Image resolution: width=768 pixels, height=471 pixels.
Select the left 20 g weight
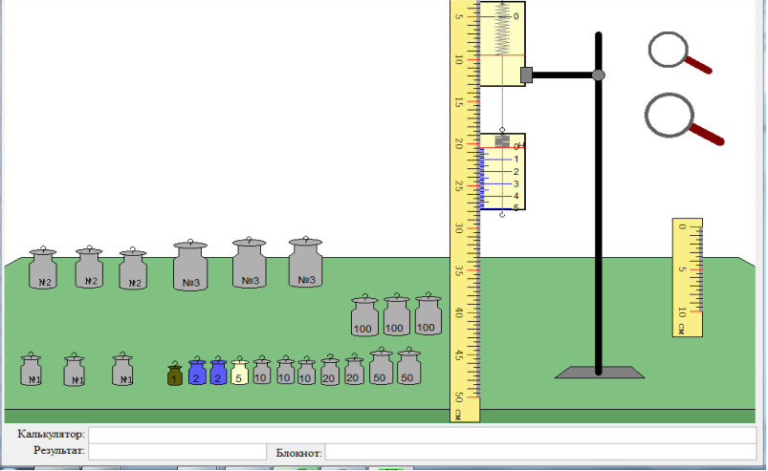coord(330,371)
